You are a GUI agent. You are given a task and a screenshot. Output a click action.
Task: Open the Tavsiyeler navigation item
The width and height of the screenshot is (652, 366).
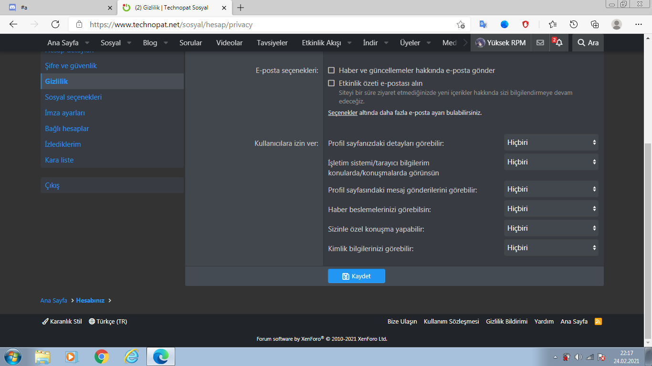pos(273,43)
